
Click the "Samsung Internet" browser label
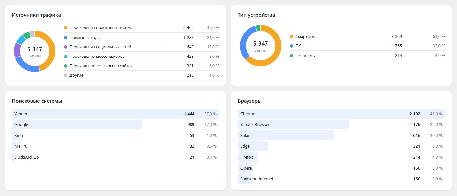coord(257,179)
